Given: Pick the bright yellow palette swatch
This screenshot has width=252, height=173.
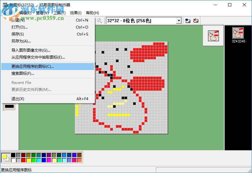Looking at the screenshot, I should point(29,160).
